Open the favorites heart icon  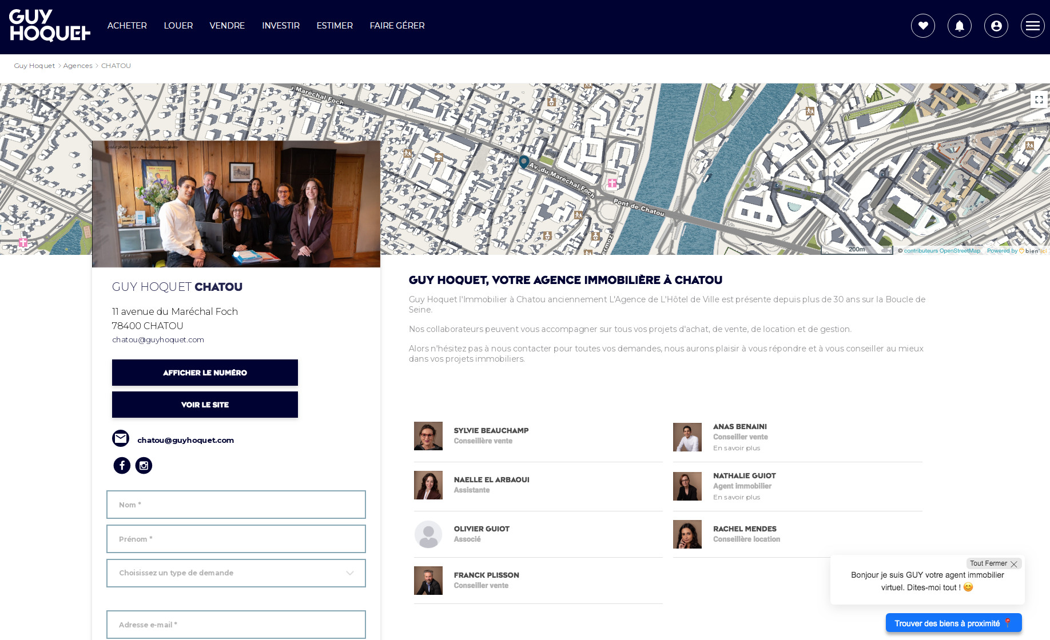tap(923, 26)
